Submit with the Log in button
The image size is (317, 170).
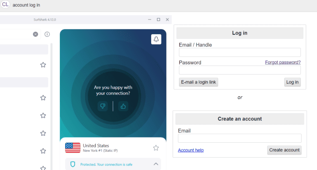[292, 82]
